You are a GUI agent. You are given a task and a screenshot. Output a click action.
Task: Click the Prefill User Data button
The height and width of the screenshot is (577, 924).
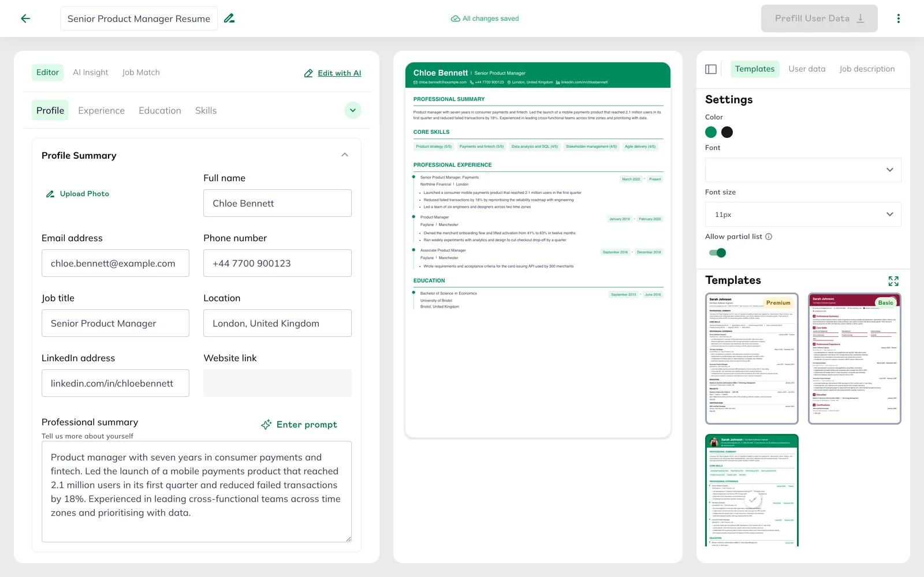(819, 18)
